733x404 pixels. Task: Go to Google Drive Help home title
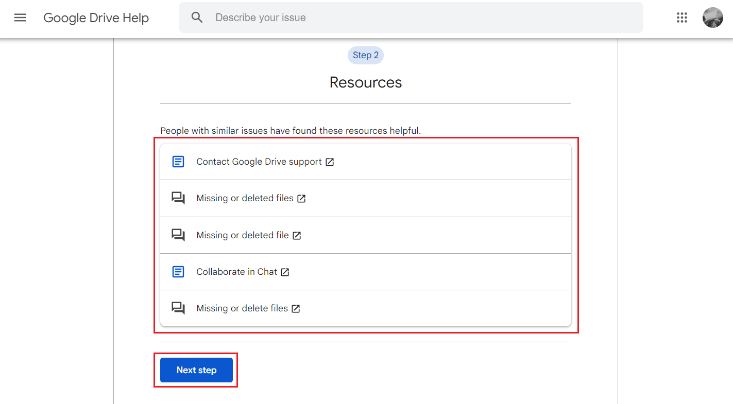pyautogui.click(x=96, y=17)
